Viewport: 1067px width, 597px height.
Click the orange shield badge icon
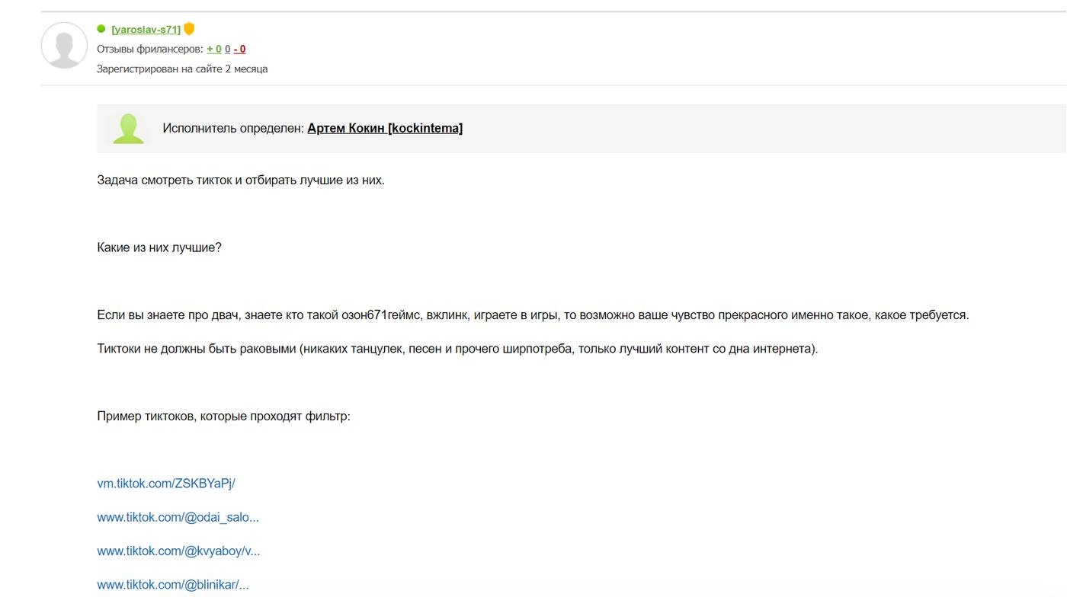click(x=189, y=29)
